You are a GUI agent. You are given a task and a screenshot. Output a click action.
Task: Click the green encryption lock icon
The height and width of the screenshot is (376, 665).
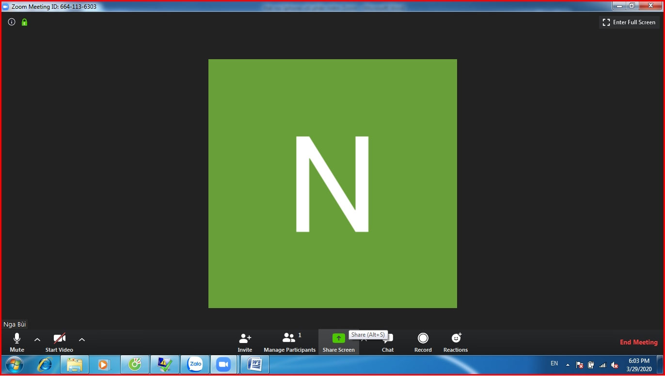[24, 22]
